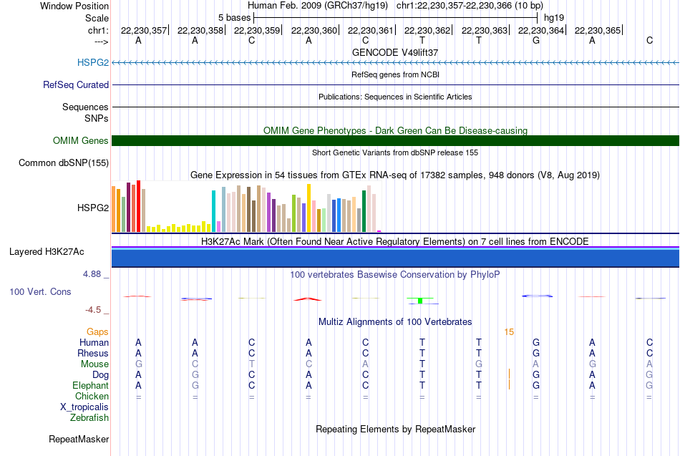Open OMIM Gene Phenotypes track title

[x=395, y=130]
